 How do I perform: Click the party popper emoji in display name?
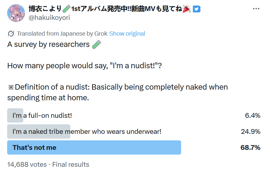tap(187, 9)
